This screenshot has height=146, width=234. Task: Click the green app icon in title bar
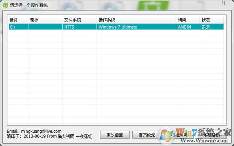click(x=5, y=5)
